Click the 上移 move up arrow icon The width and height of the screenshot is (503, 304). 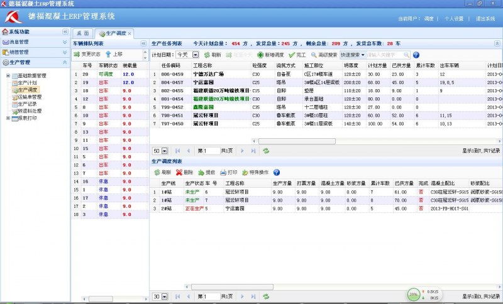[108, 55]
